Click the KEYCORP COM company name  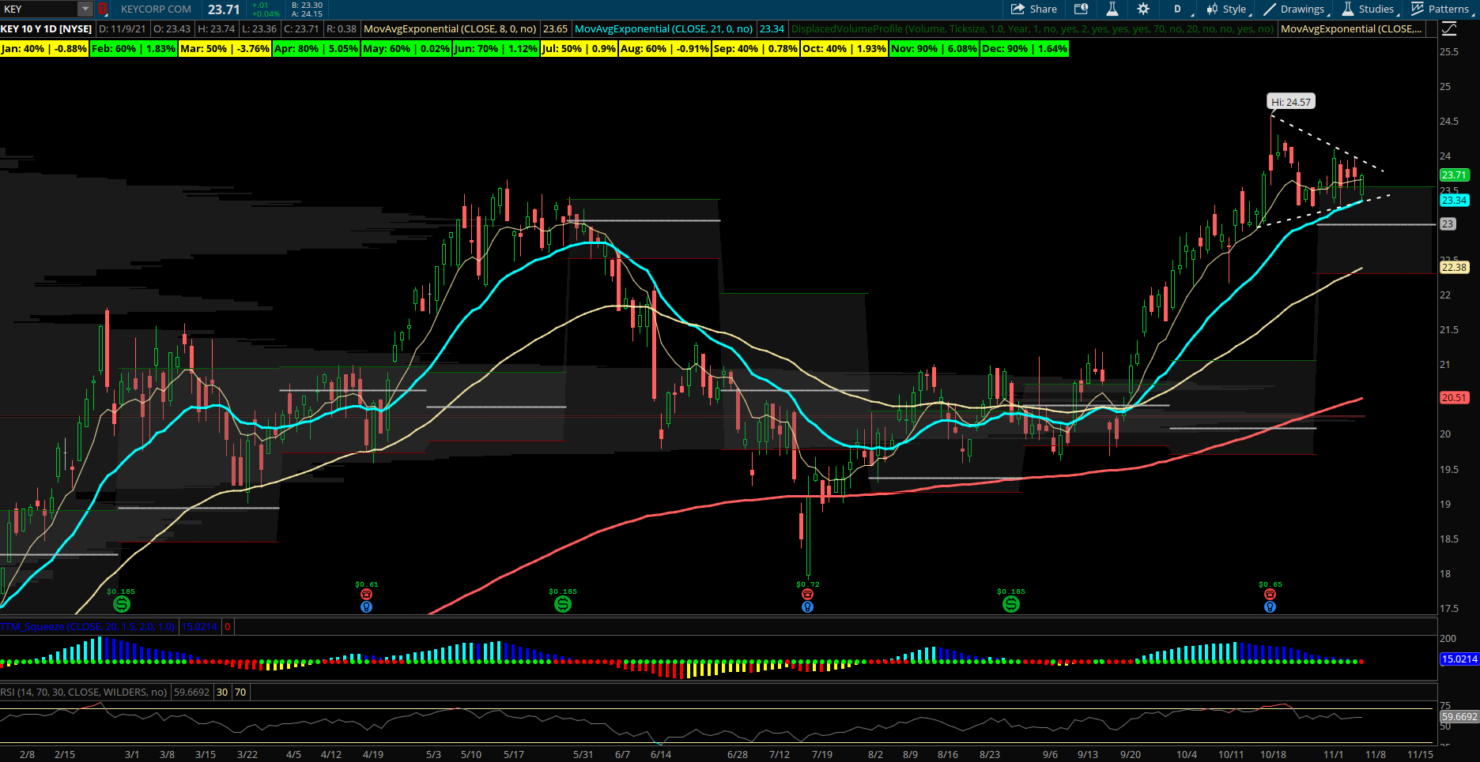click(x=156, y=9)
